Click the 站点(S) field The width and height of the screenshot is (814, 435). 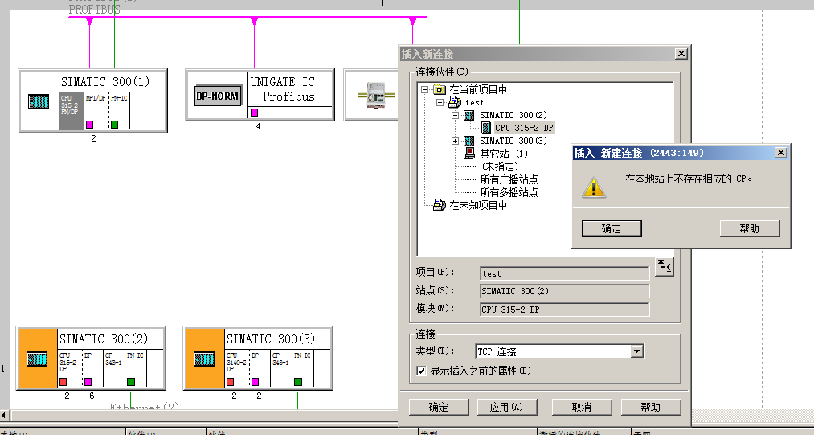pos(565,291)
